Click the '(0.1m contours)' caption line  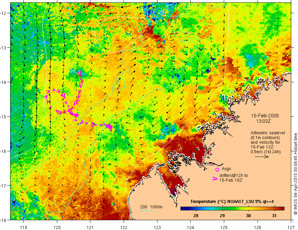click(265, 138)
